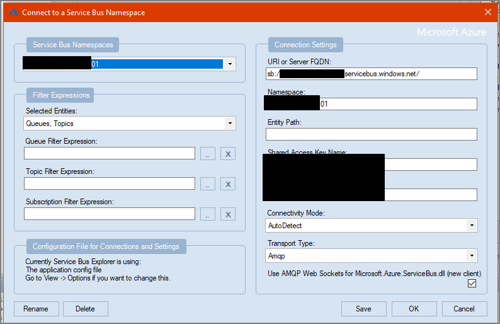500x324 pixels.
Task: Clear the Topic Filter Expression
Action: [x=228, y=184]
